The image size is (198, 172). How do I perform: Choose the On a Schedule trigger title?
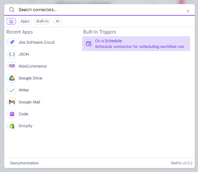point(108,41)
